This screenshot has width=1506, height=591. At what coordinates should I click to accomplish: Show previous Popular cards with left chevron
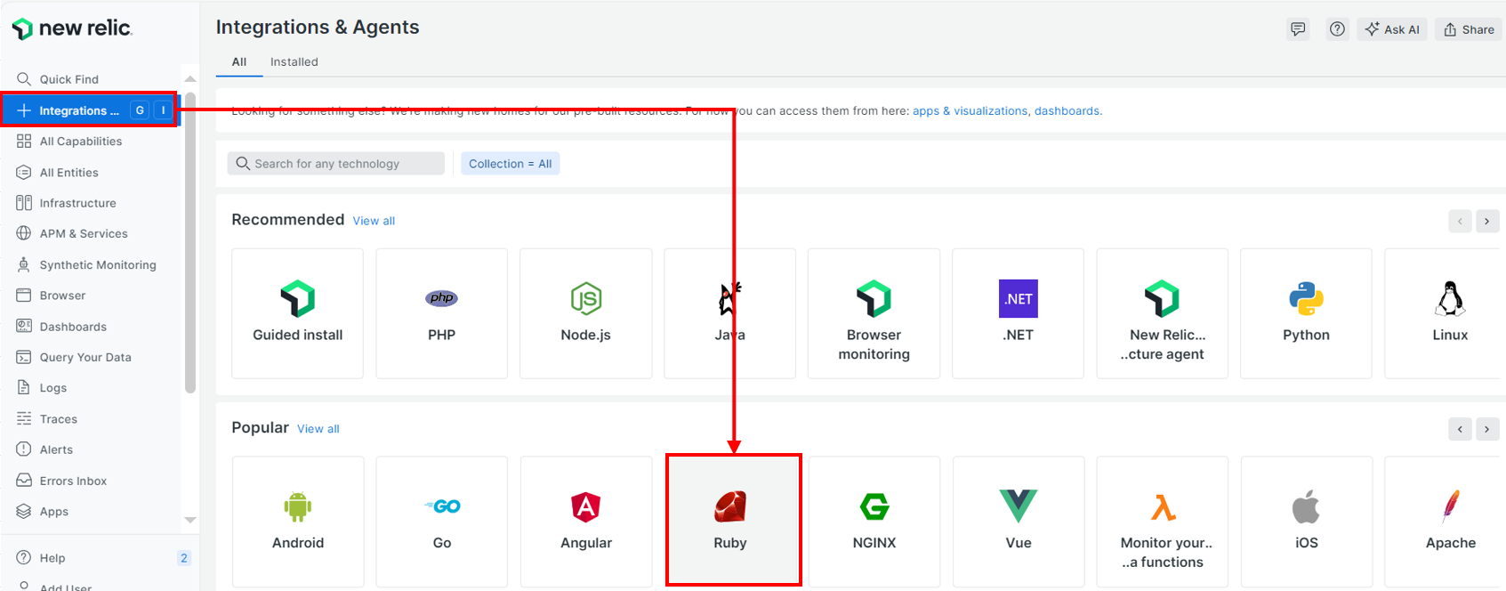[1460, 429]
